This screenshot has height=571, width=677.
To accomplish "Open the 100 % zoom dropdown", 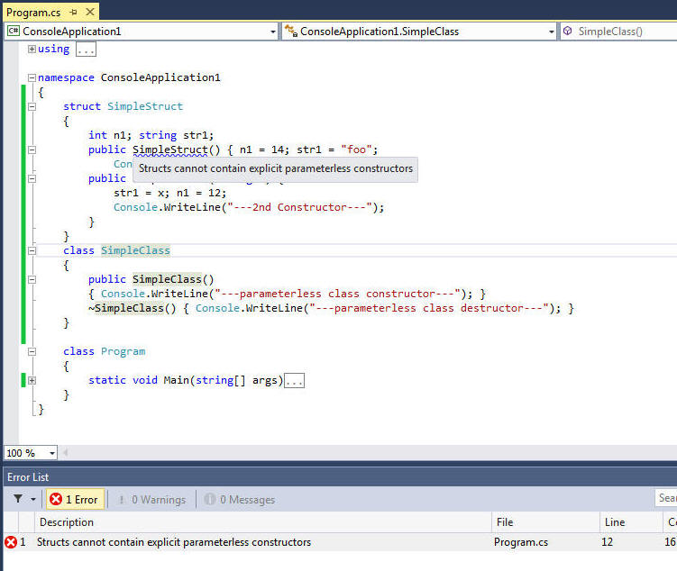I will 51,453.
